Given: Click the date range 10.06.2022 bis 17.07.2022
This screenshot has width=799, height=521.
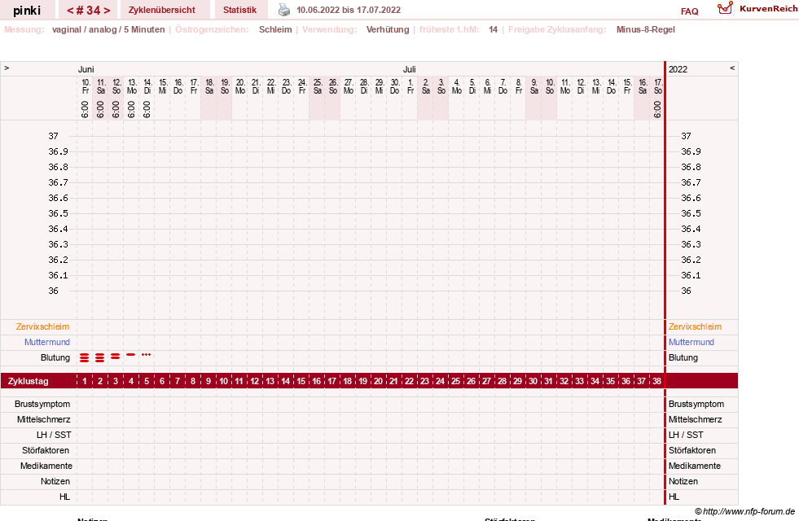Looking at the screenshot, I should point(349,10).
